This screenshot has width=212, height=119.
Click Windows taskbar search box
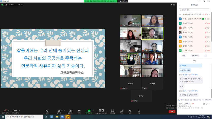(x=24, y=117)
